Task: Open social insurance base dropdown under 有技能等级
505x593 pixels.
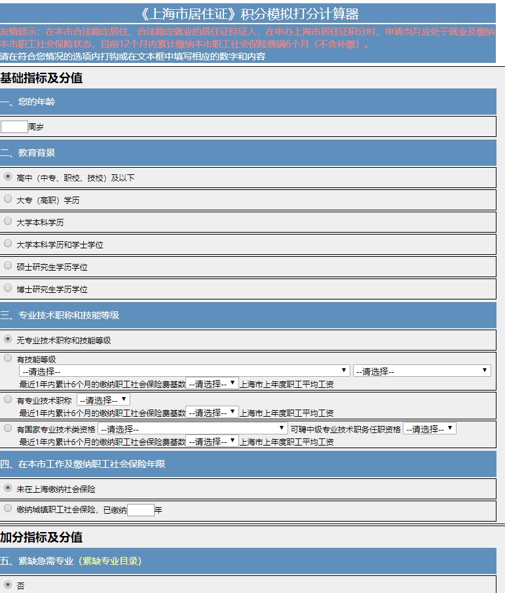Action: coord(212,384)
